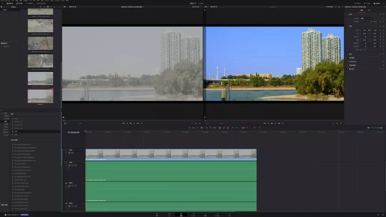Switch to the Fairlight page tab
The width and height of the screenshot is (386, 217).
[x=217, y=215]
